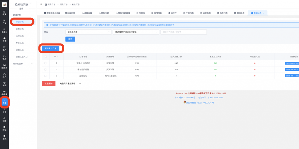Tick the checkbox for 清明小长假红包 row

click(x=45, y=63)
